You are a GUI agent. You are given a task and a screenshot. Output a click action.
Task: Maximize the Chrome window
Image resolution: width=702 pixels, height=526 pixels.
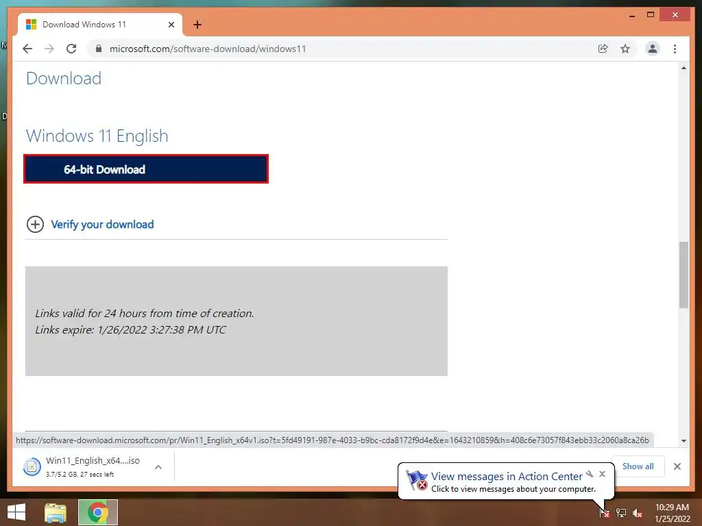651,15
